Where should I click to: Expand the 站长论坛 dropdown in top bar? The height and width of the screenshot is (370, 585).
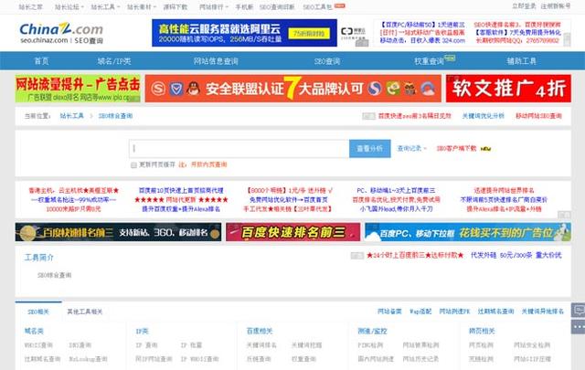[x=69, y=7]
